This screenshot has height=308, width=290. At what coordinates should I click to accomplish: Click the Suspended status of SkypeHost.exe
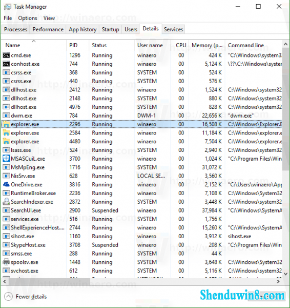tap(105, 245)
